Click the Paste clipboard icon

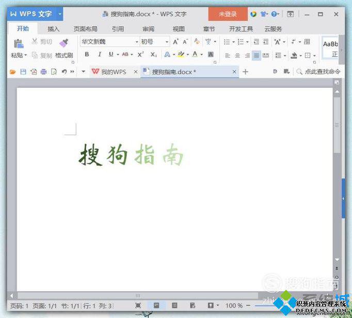19,43
